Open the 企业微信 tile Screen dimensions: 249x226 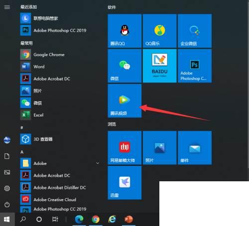(x=195, y=31)
